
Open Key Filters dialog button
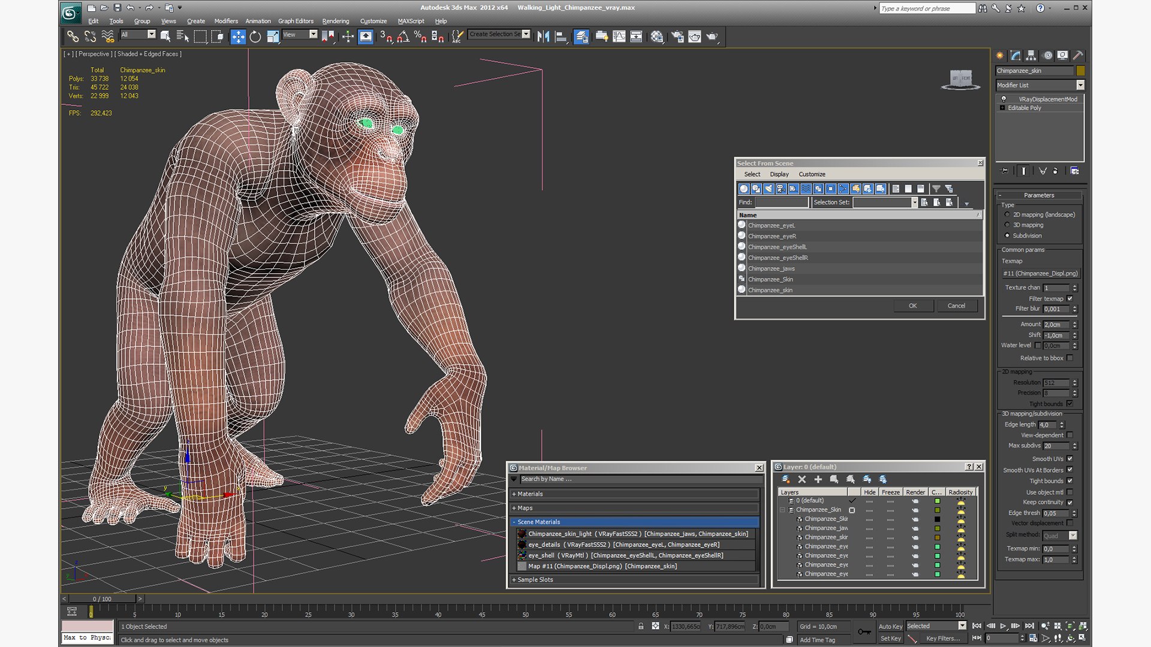click(943, 639)
